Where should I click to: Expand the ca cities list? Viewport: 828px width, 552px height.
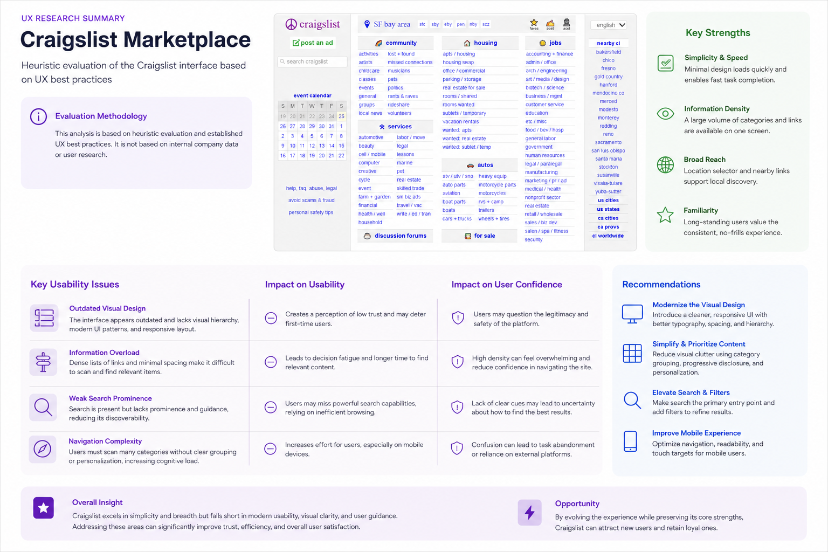point(608,218)
